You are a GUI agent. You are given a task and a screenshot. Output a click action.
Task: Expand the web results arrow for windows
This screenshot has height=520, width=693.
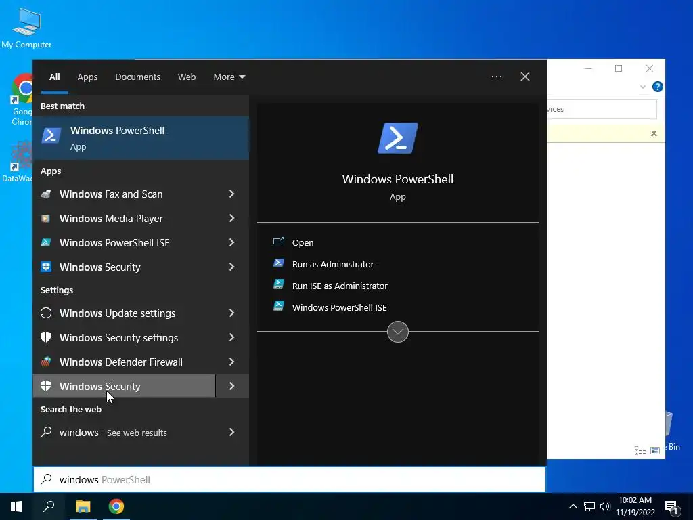pos(232,432)
